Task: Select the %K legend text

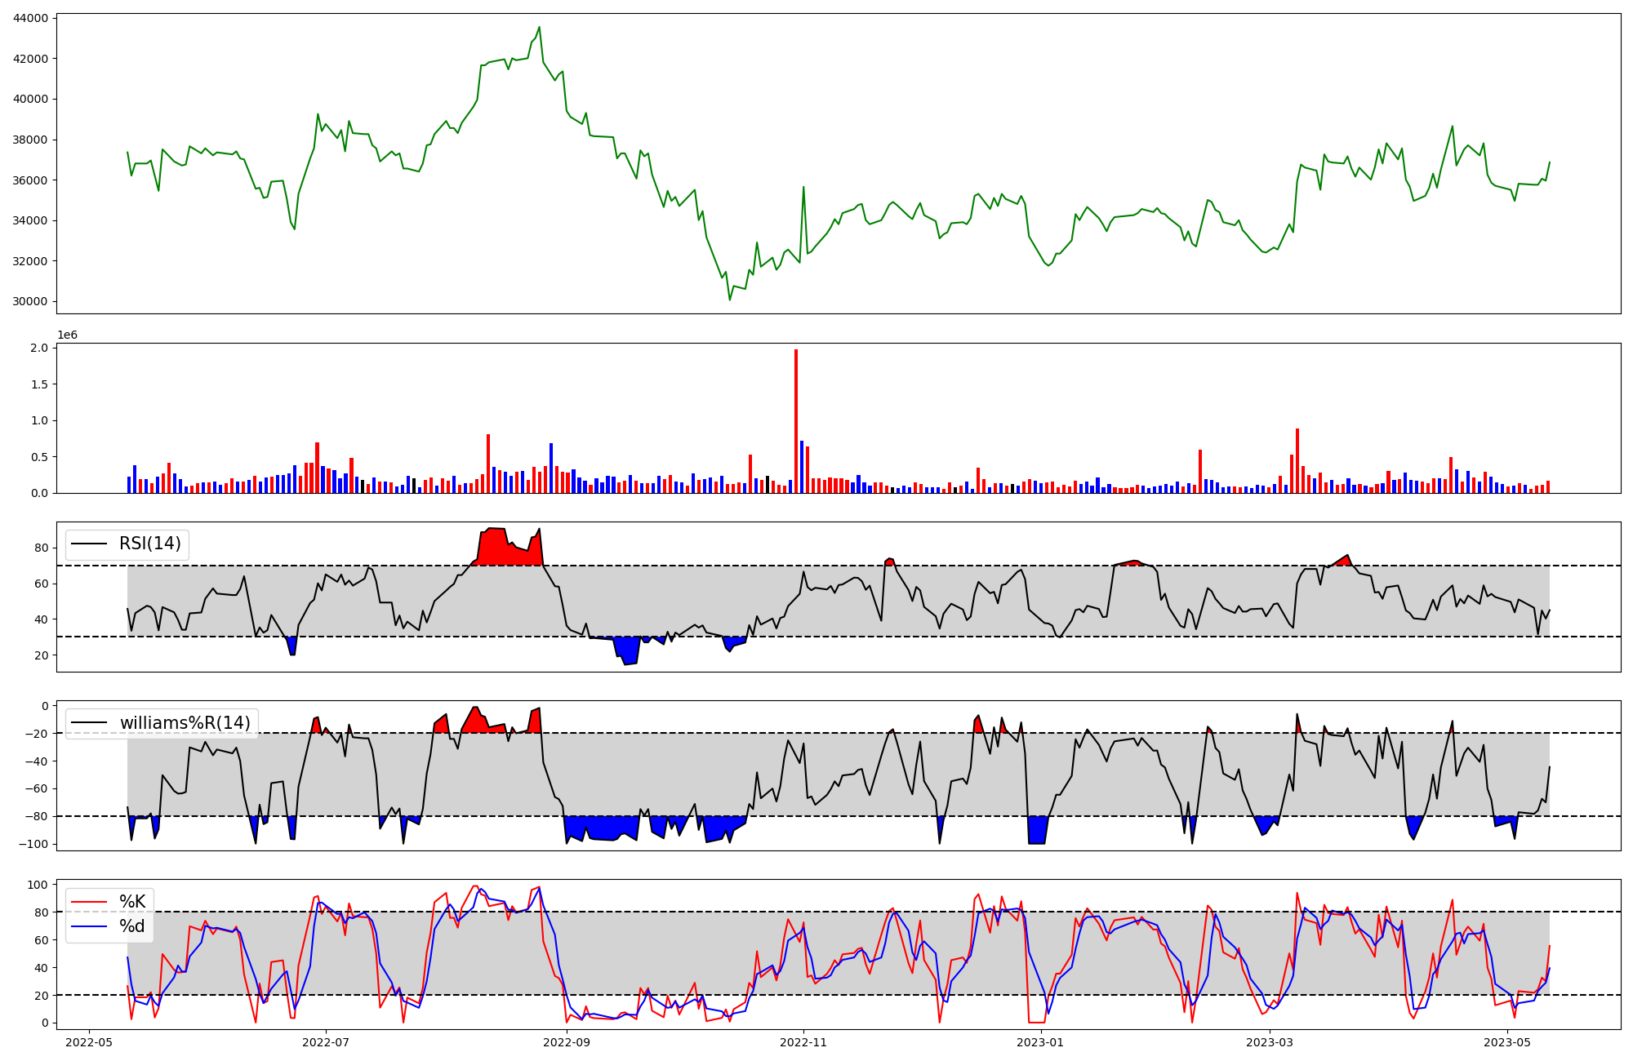Action: pos(132,902)
